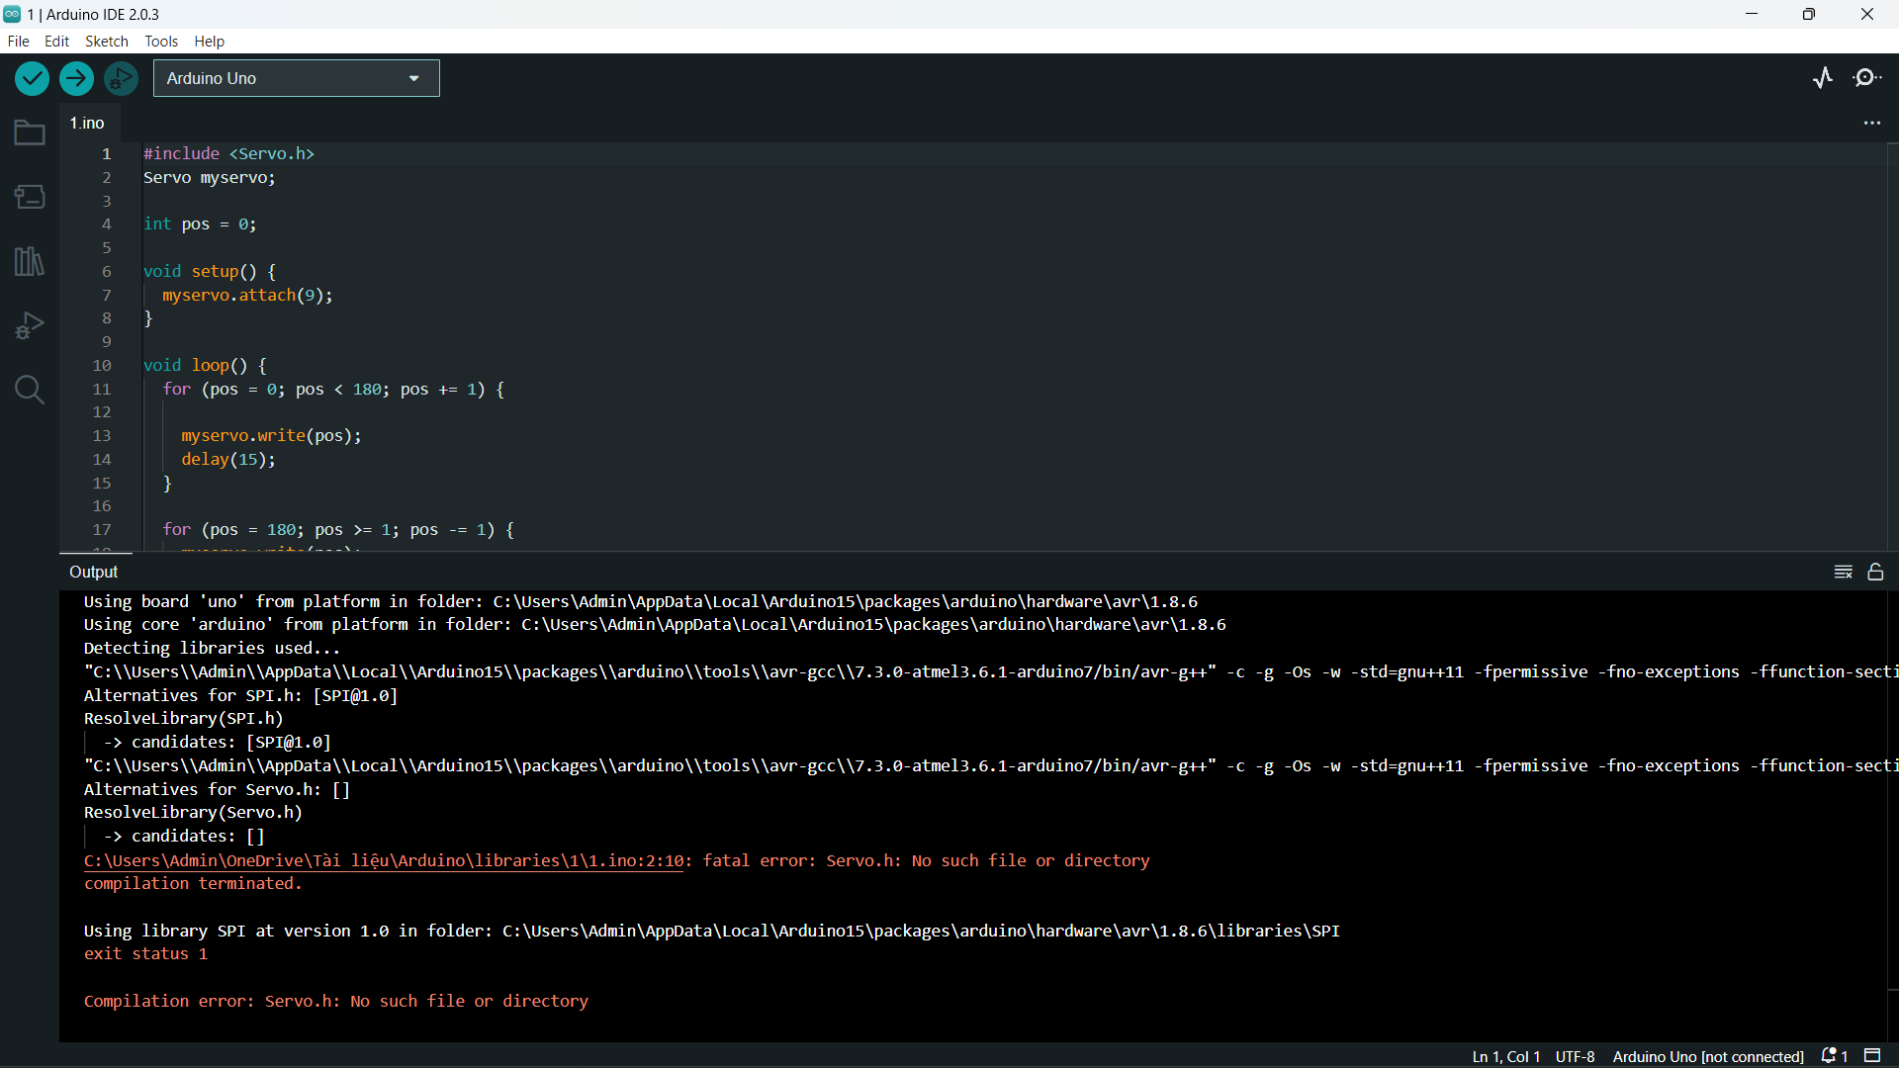Click the Verify sketch checkmark button
Viewport: 1899px width, 1068px height.
32,78
